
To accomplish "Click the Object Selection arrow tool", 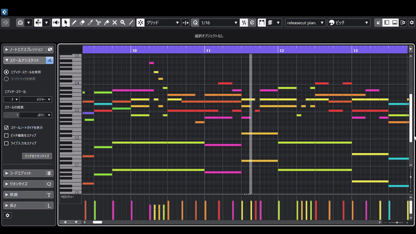I will (x=66, y=23).
